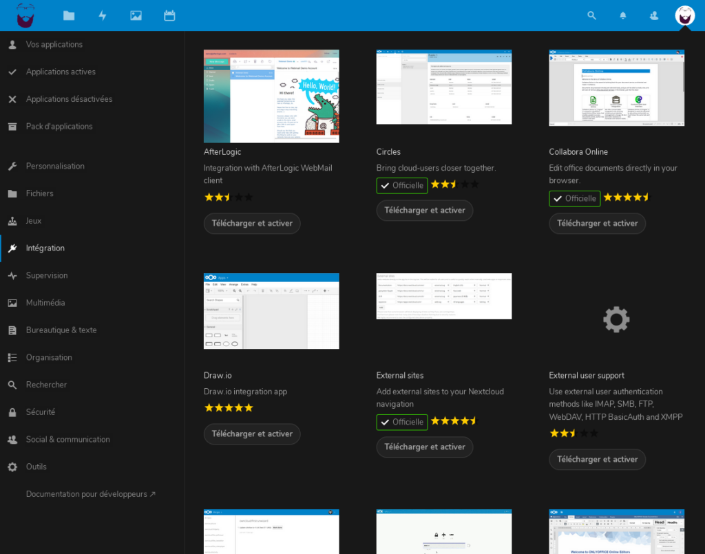The height and width of the screenshot is (554, 705).
Task: Open the Activity lightning bolt icon
Action: point(103,16)
